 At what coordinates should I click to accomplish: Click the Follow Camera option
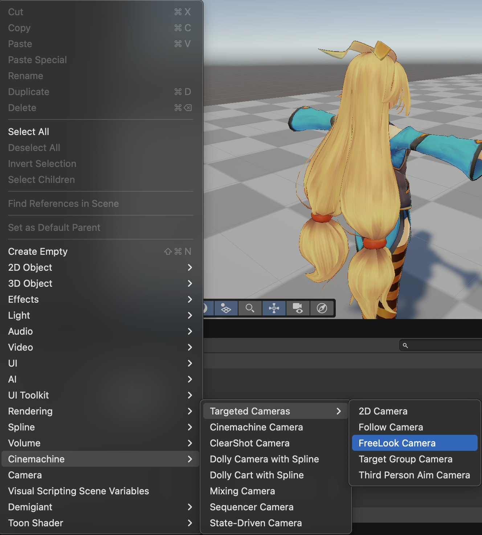391,427
